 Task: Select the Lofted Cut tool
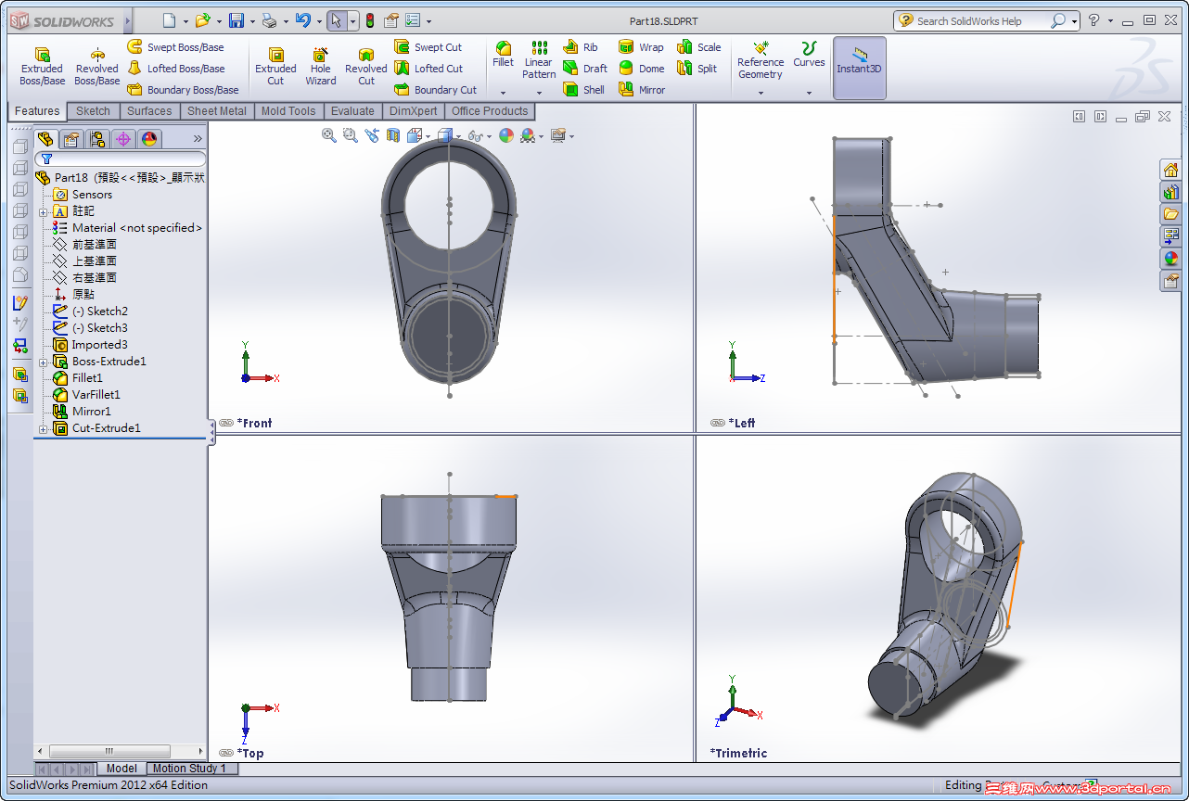428,69
